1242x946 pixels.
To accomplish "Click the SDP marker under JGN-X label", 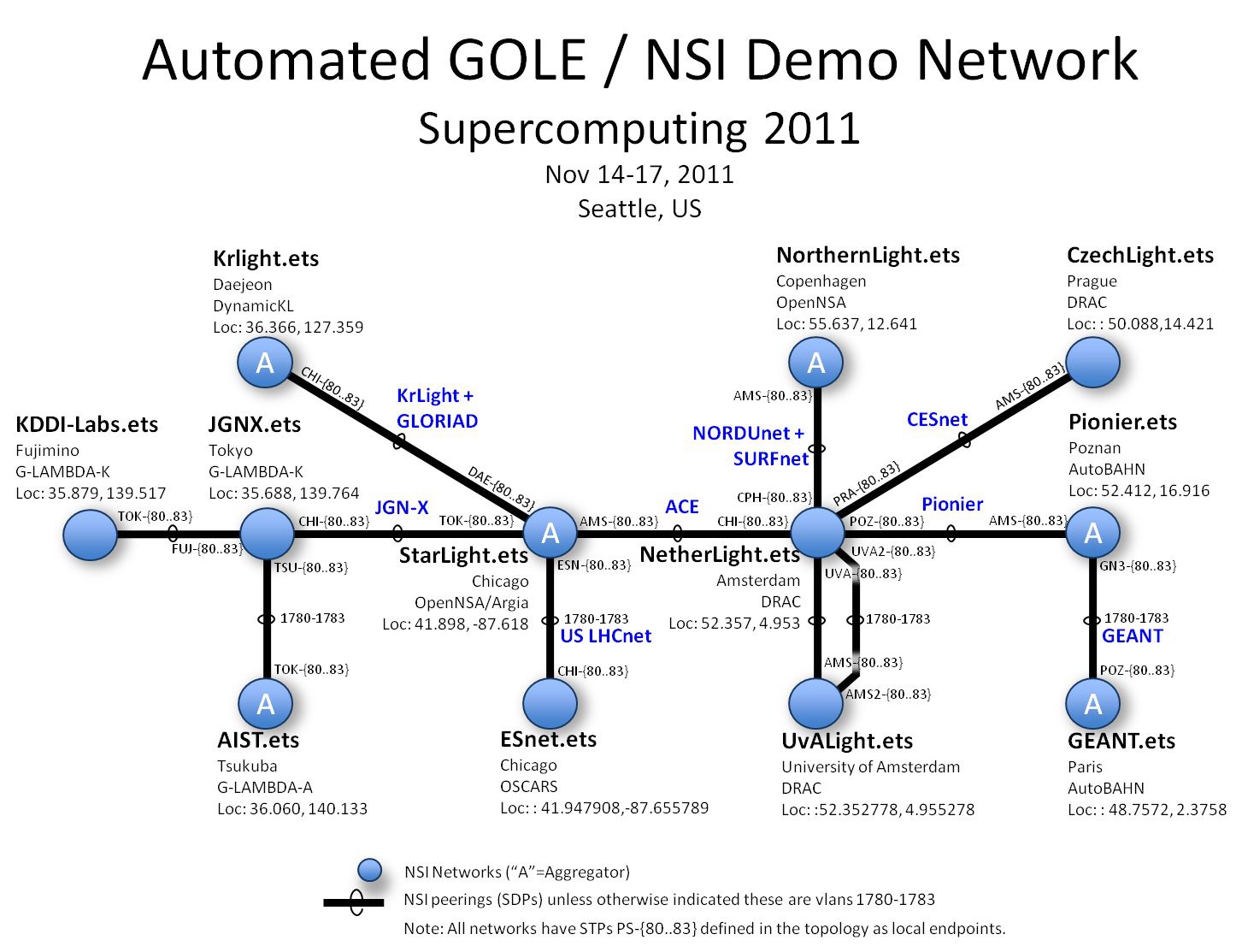I will click(x=397, y=534).
